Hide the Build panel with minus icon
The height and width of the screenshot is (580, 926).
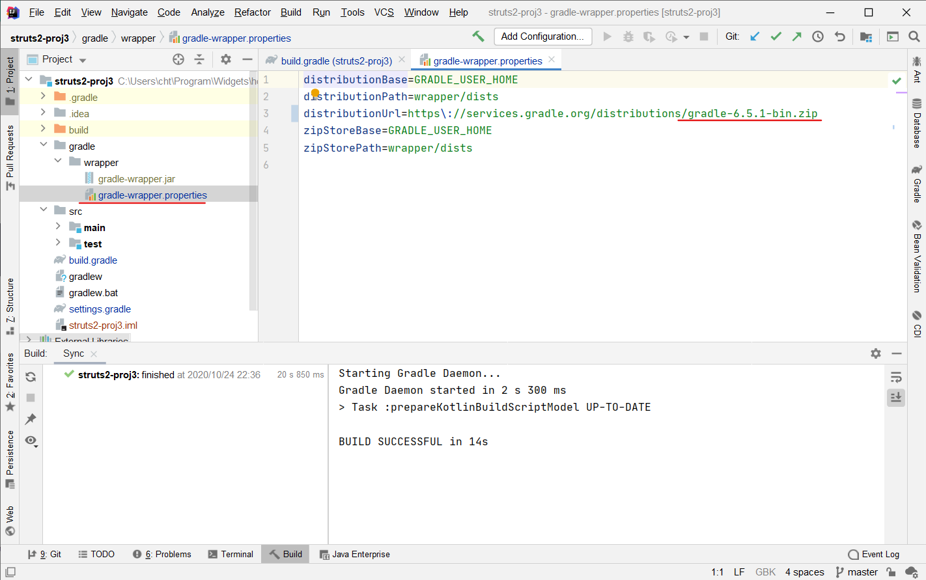click(x=897, y=353)
